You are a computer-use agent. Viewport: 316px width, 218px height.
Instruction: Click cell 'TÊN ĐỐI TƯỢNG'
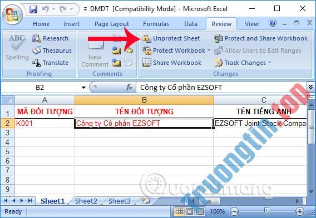(144, 111)
